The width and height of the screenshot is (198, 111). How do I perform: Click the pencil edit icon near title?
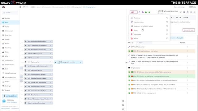click(181, 12)
